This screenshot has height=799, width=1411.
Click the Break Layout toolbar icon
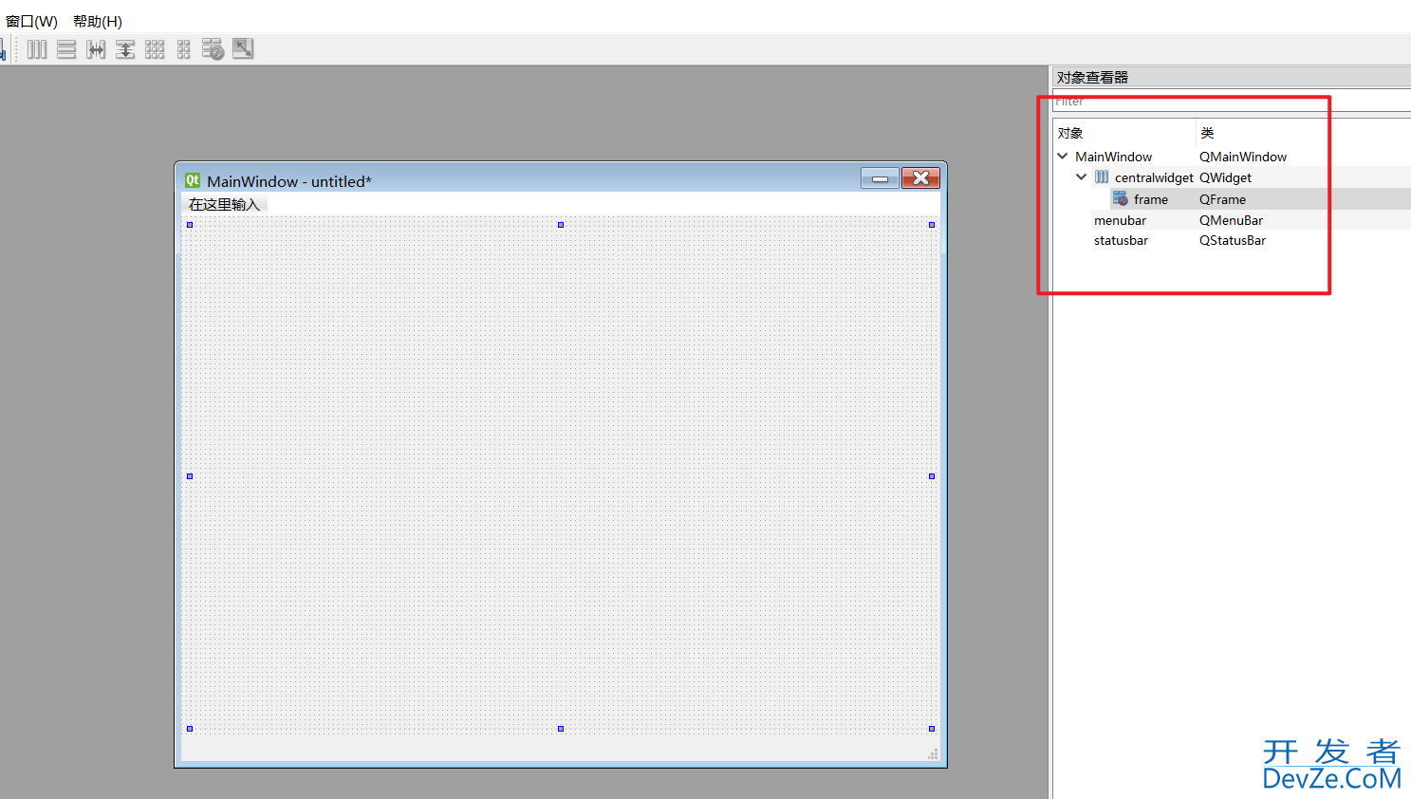coord(214,49)
